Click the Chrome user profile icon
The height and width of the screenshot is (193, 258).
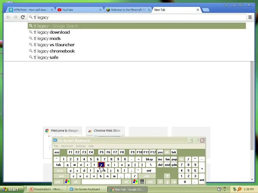pyautogui.click(x=226, y=5)
